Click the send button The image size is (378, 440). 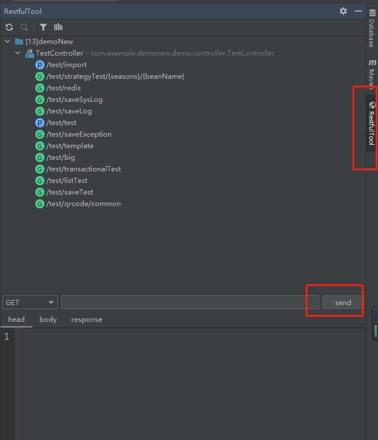pos(343,302)
